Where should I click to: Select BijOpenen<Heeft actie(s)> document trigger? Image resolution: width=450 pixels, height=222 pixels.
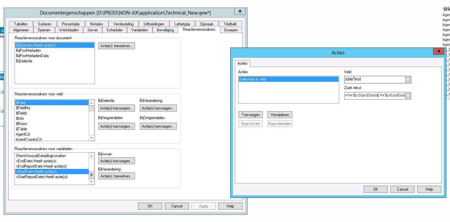[x=55, y=45]
